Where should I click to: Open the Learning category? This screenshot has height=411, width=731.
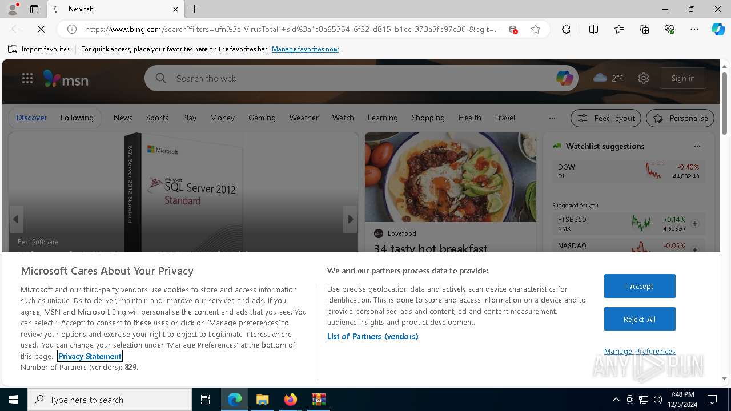383,118
